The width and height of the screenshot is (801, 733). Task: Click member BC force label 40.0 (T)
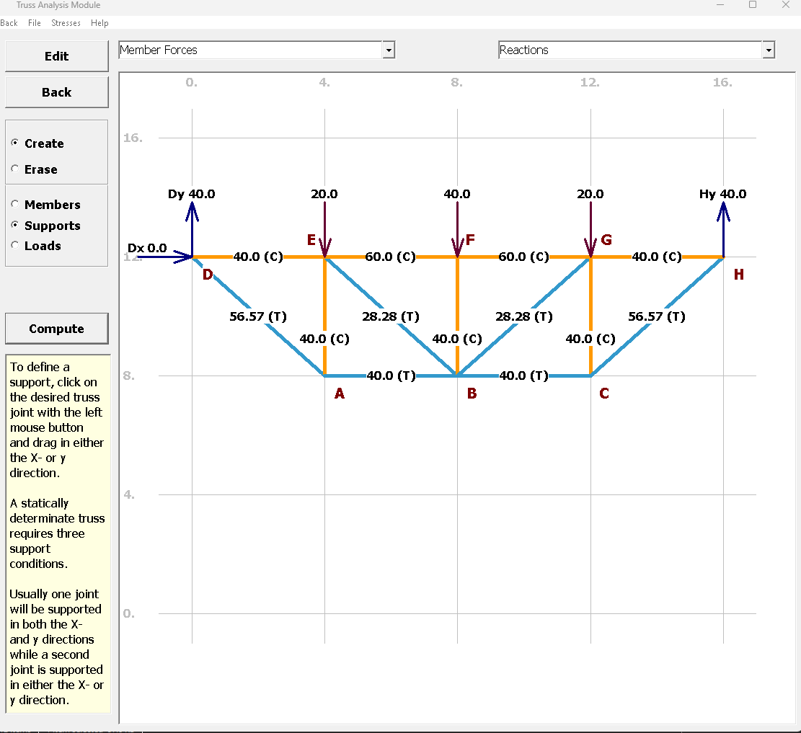523,376
